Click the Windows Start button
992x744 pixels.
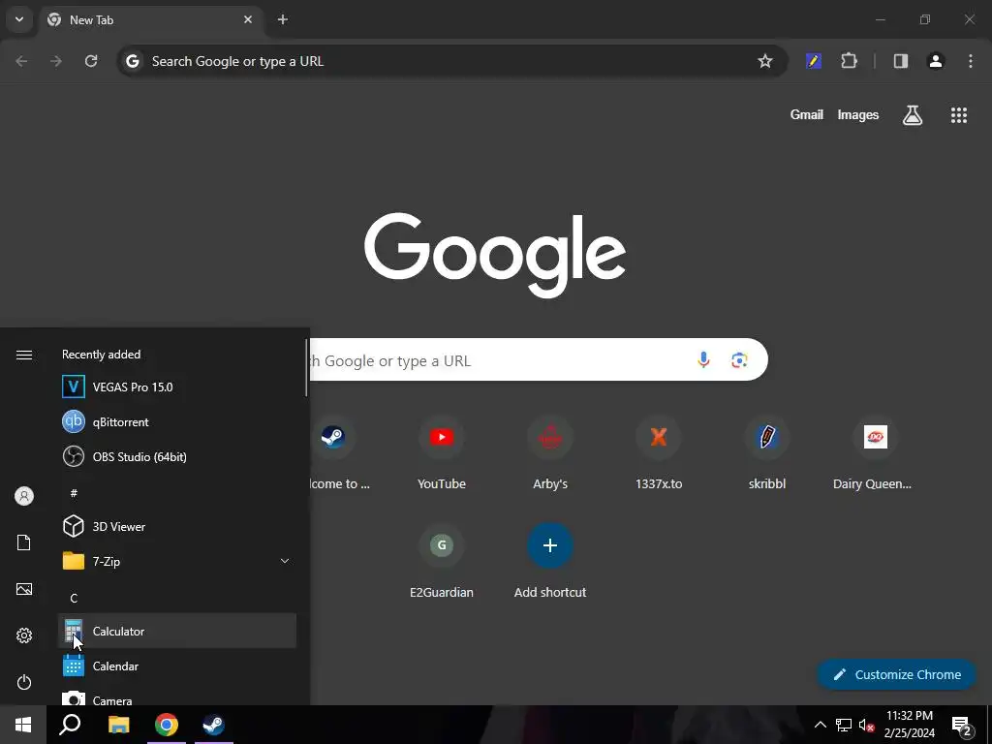pyautogui.click(x=23, y=725)
